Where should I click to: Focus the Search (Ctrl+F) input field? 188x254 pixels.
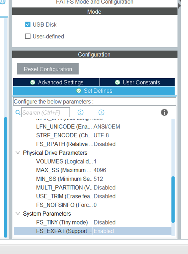point(46,112)
